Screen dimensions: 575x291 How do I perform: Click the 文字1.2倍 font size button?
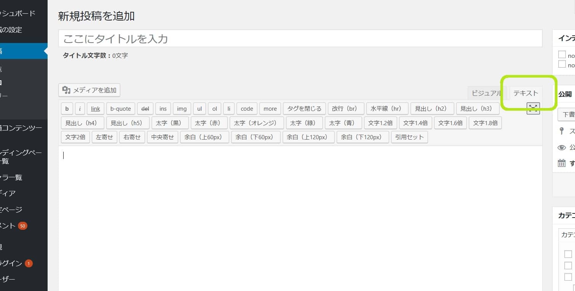(x=380, y=123)
